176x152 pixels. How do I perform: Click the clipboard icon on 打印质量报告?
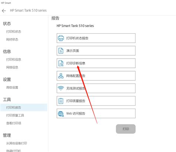61,101
